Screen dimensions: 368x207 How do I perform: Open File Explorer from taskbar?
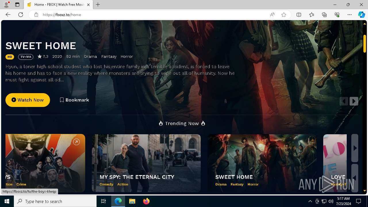pos(132,201)
